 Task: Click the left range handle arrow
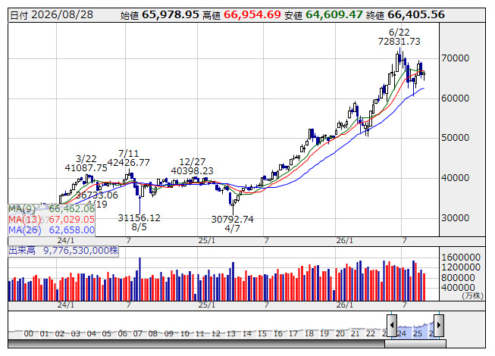(x=392, y=325)
